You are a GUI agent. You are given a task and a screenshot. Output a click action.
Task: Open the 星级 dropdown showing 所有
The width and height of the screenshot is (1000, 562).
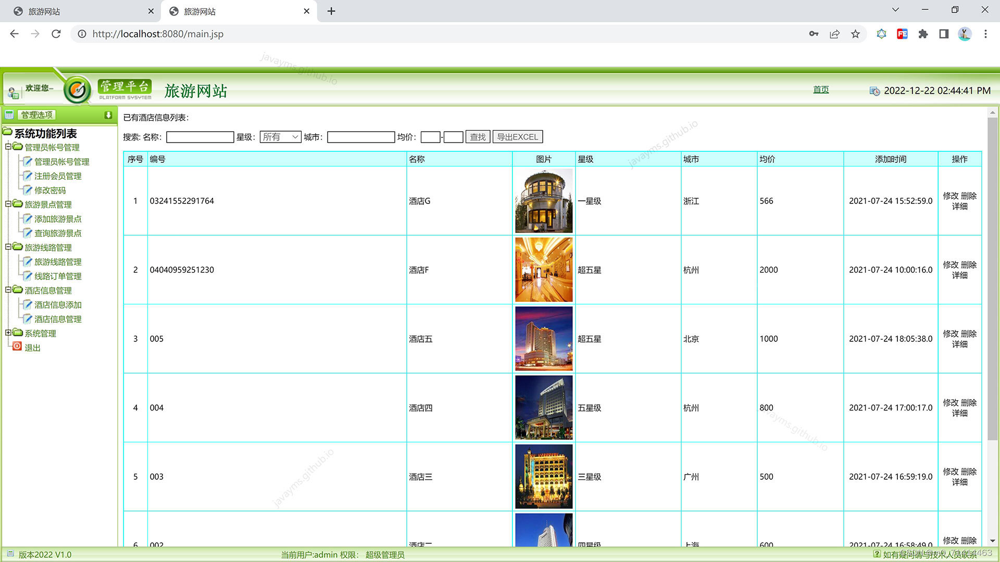pyautogui.click(x=280, y=137)
